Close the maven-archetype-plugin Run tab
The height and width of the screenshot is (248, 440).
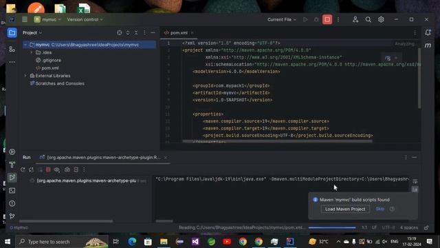click(166, 158)
